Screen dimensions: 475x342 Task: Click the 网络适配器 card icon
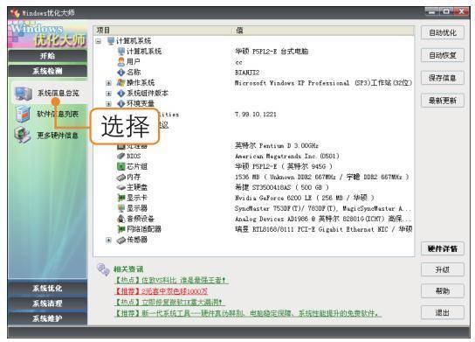121,229
